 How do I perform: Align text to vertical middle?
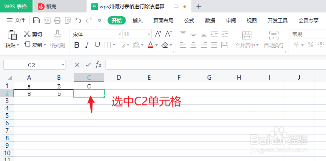(x=193, y=34)
